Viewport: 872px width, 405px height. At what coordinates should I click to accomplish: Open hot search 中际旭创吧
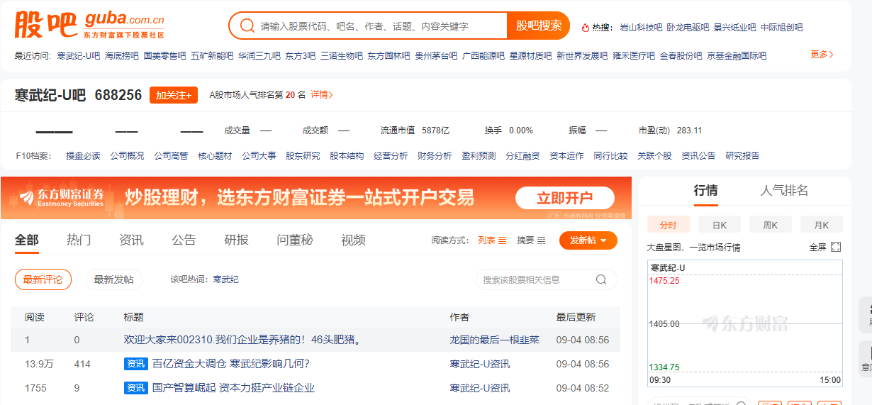[781, 28]
